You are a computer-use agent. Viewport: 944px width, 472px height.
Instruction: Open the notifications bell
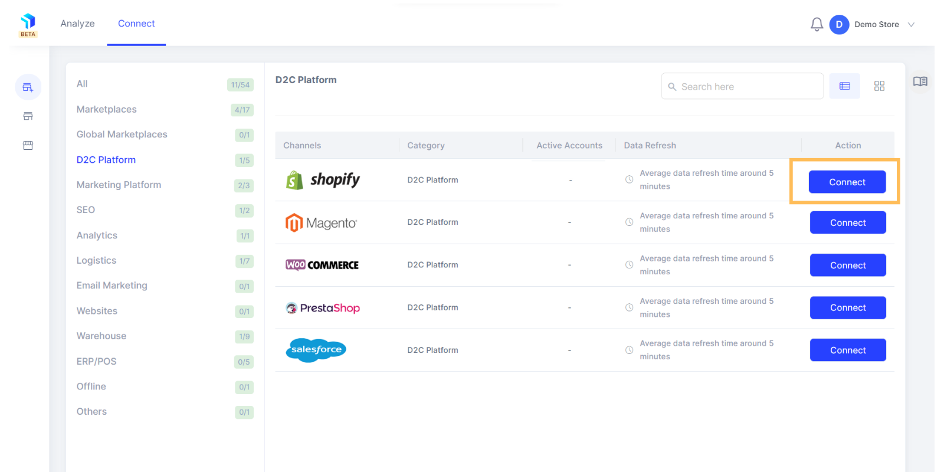click(x=817, y=24)
